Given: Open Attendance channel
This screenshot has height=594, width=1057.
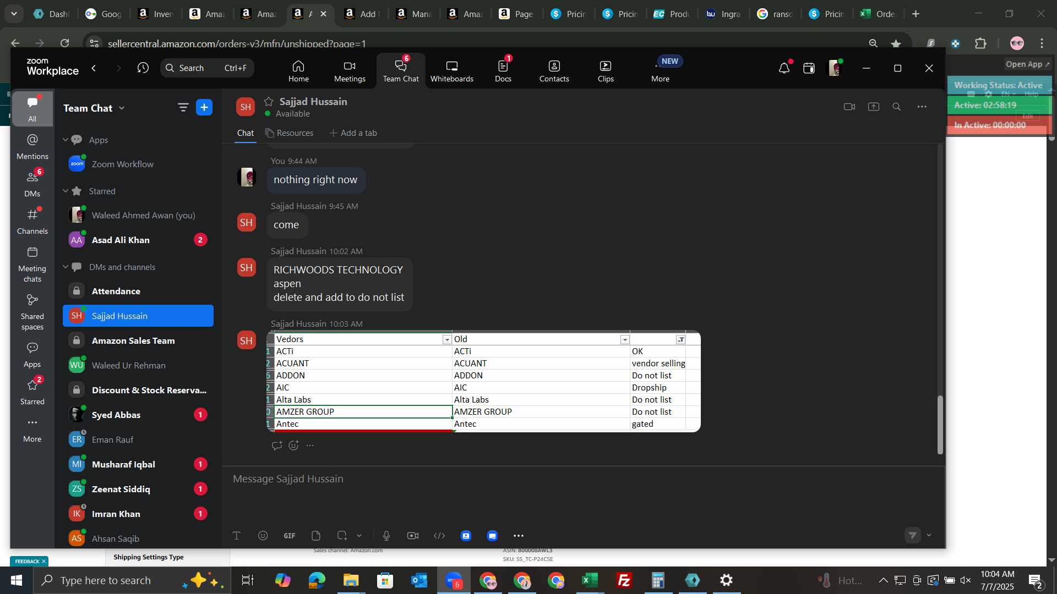Looking at the screenshot, I should (x=138, y=291).
